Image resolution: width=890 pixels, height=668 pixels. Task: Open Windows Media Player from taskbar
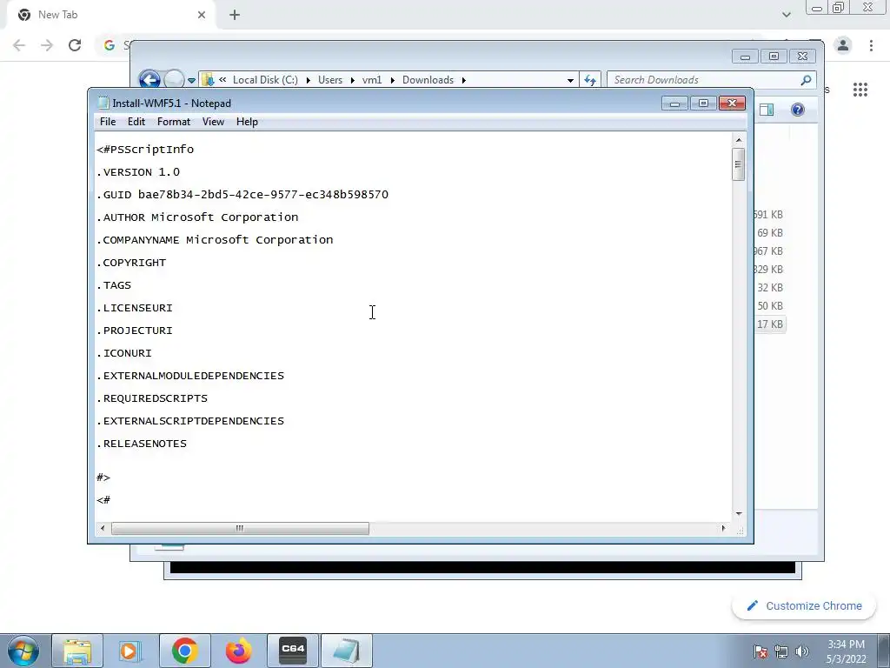[x=130, y=651]
